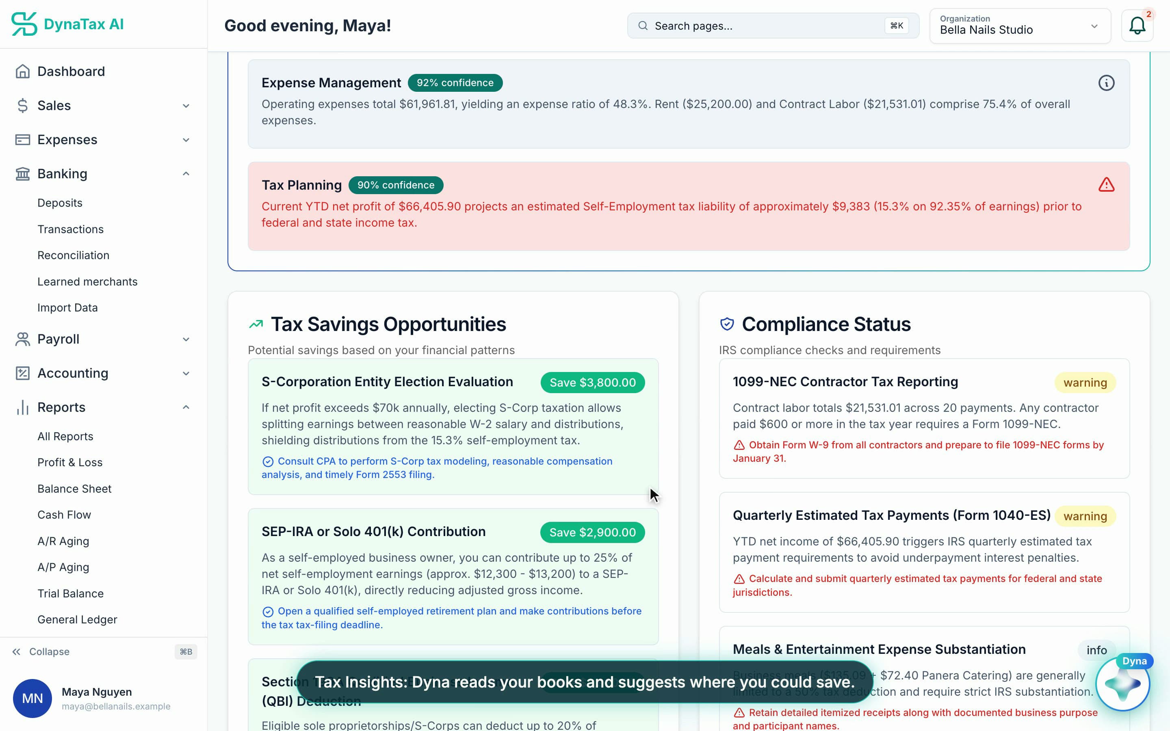This screenshot has width=1170, height=731.
Task: Open Deposits under Banking
Action: click(60, 203)
